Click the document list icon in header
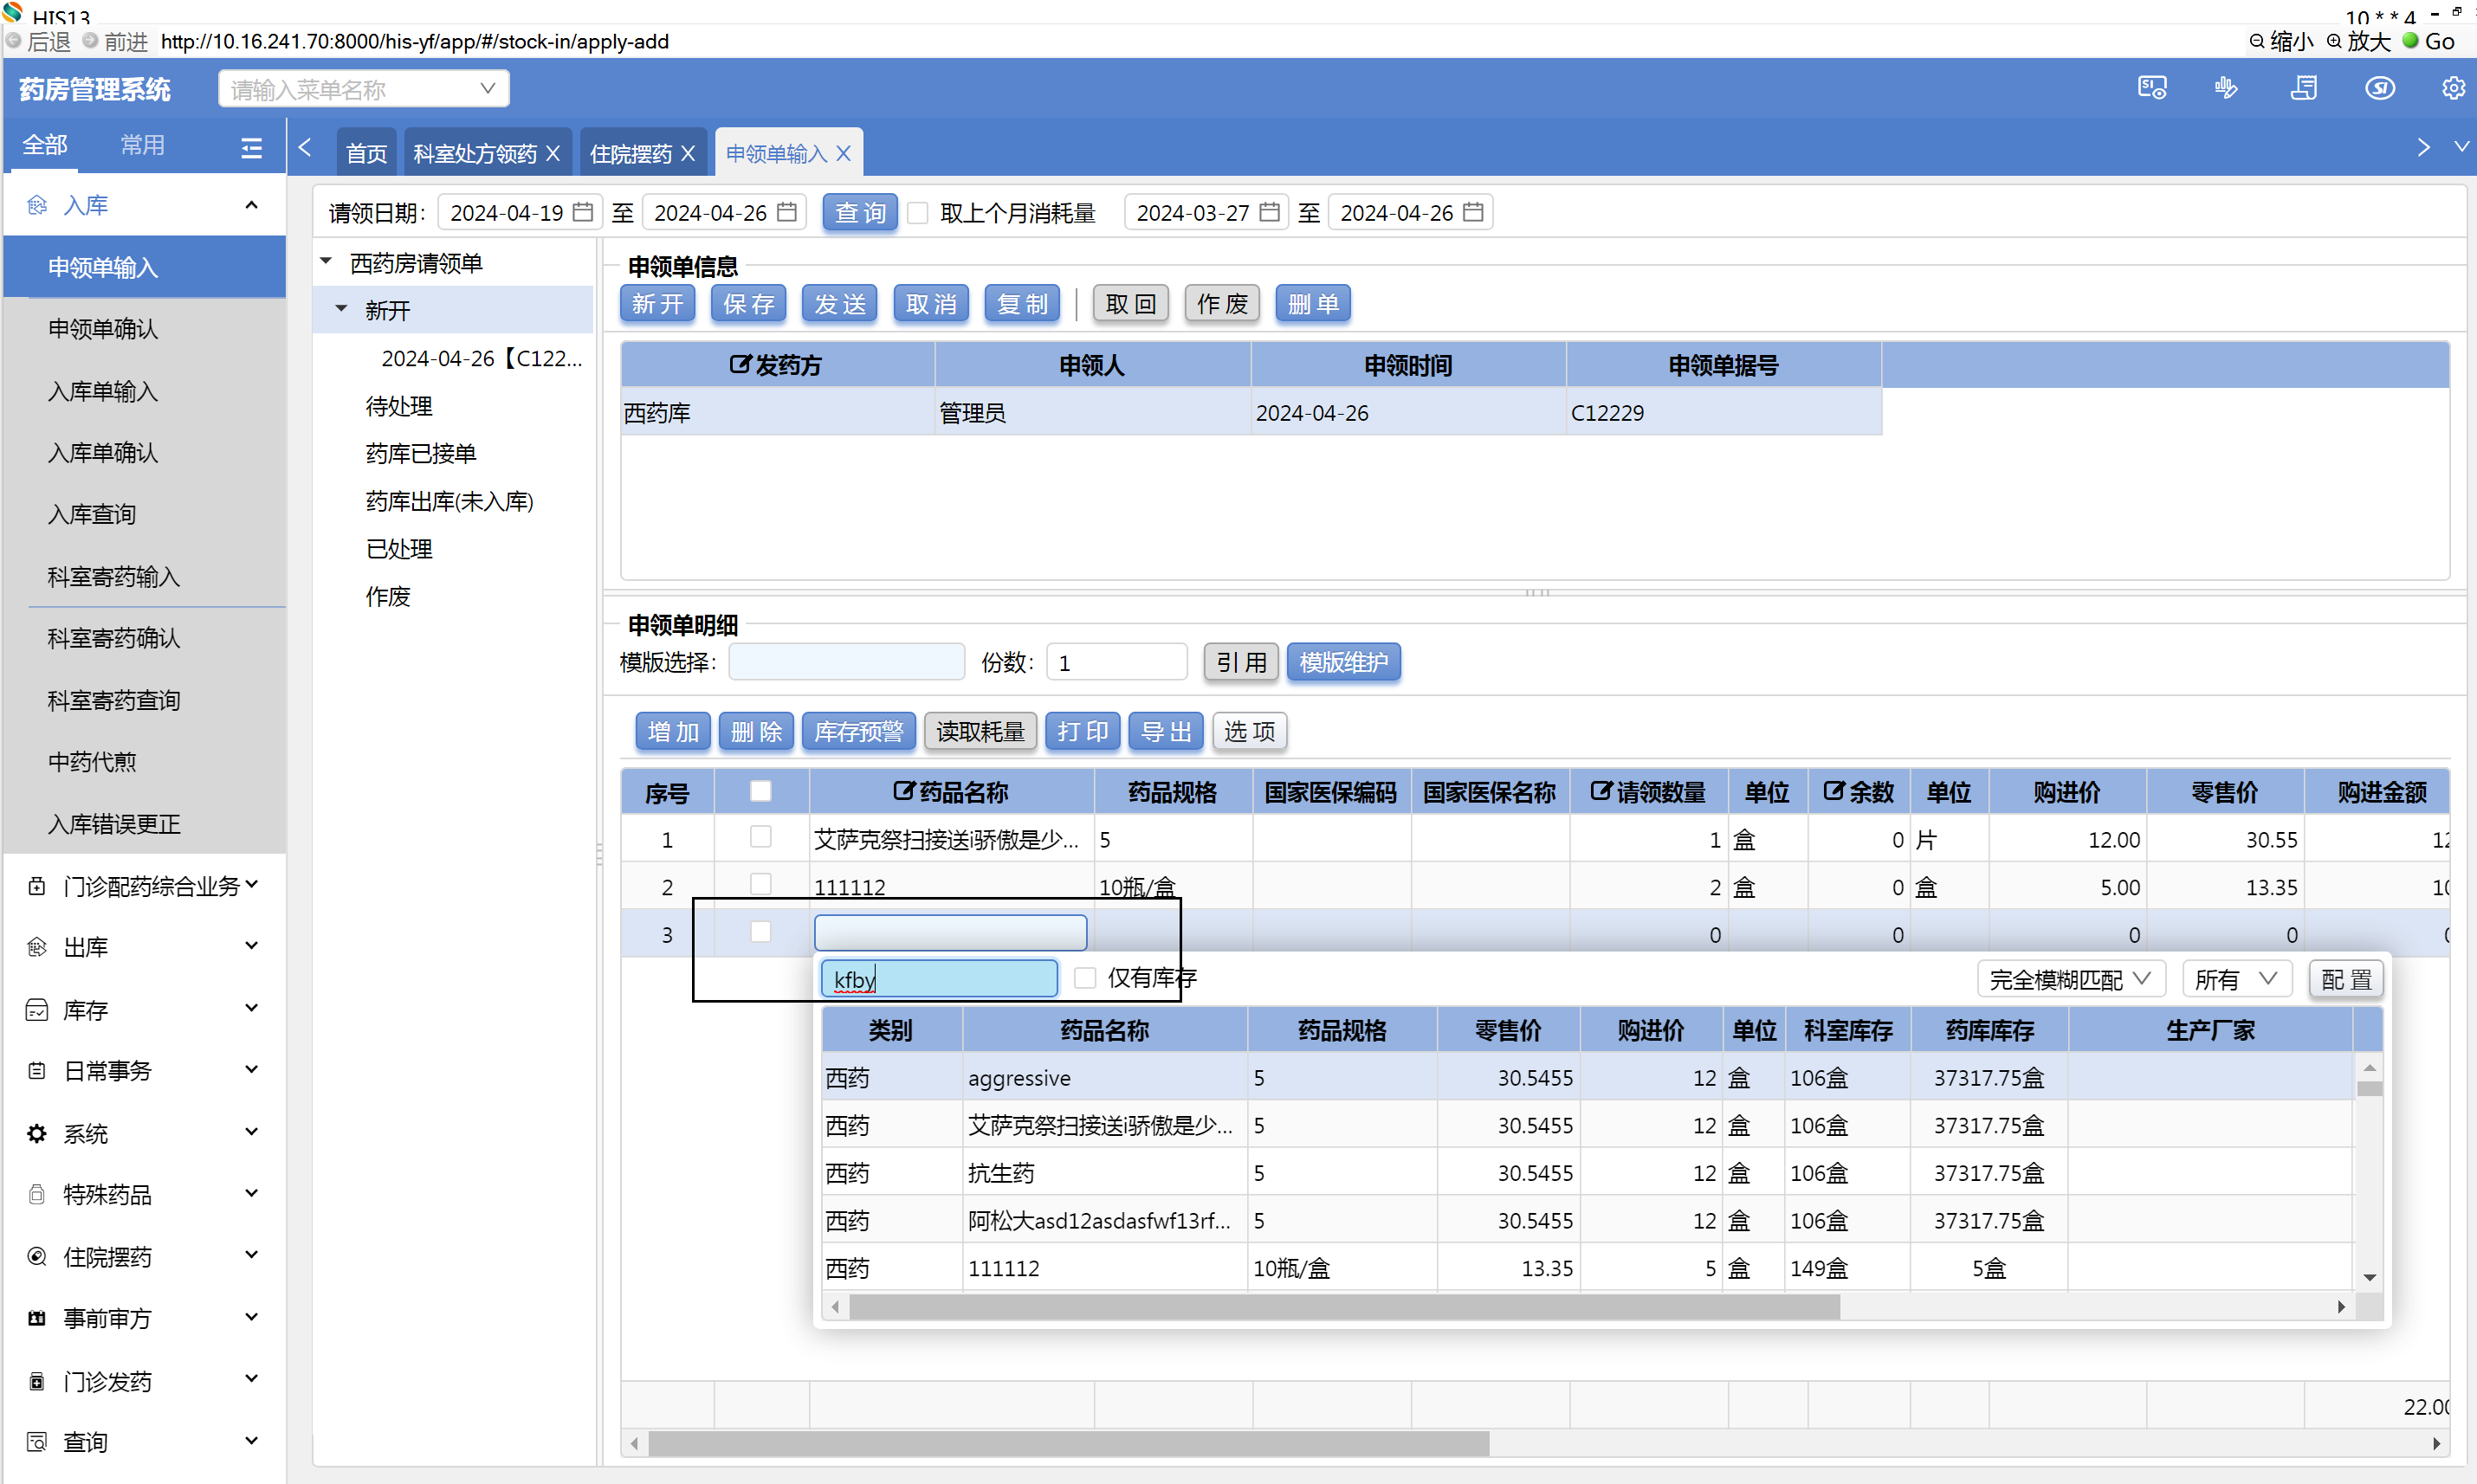Viewport: 2477px width, 1484px height. coord(2304,88)
